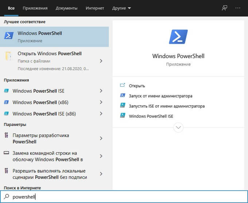This screenshot has height=203, width=248.
Task: Click Запустить ISE от имени администратора
Action: 167,106
